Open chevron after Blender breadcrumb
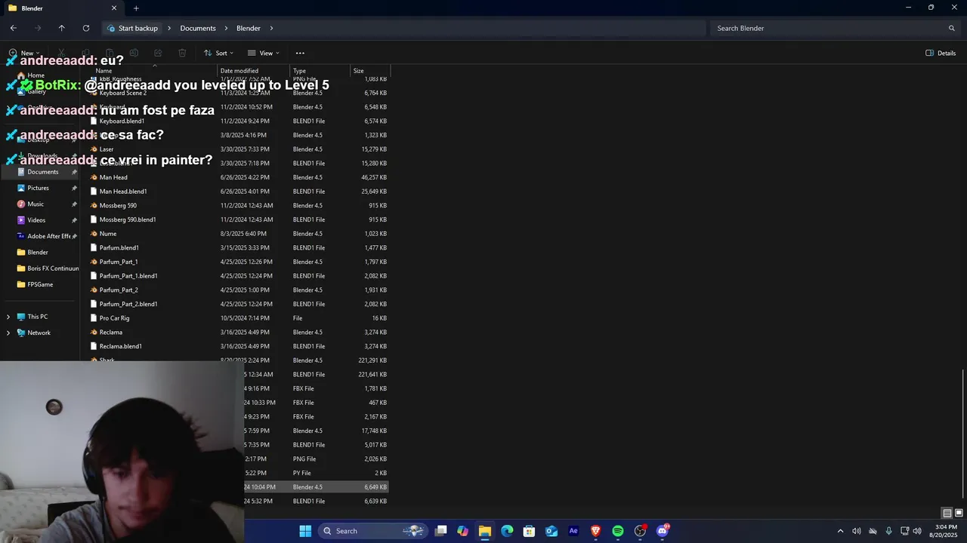Image resolution: width=967 pixels, height=543 pixels. tap(271, 28)
